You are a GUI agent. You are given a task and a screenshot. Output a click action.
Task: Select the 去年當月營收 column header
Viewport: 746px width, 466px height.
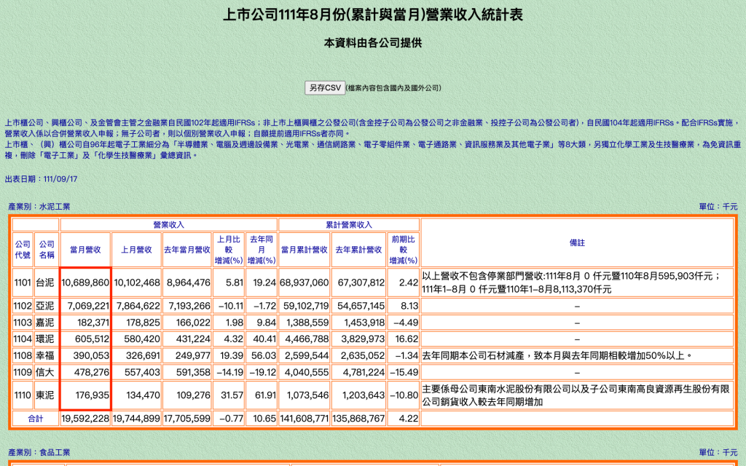[x=187, y=250]
